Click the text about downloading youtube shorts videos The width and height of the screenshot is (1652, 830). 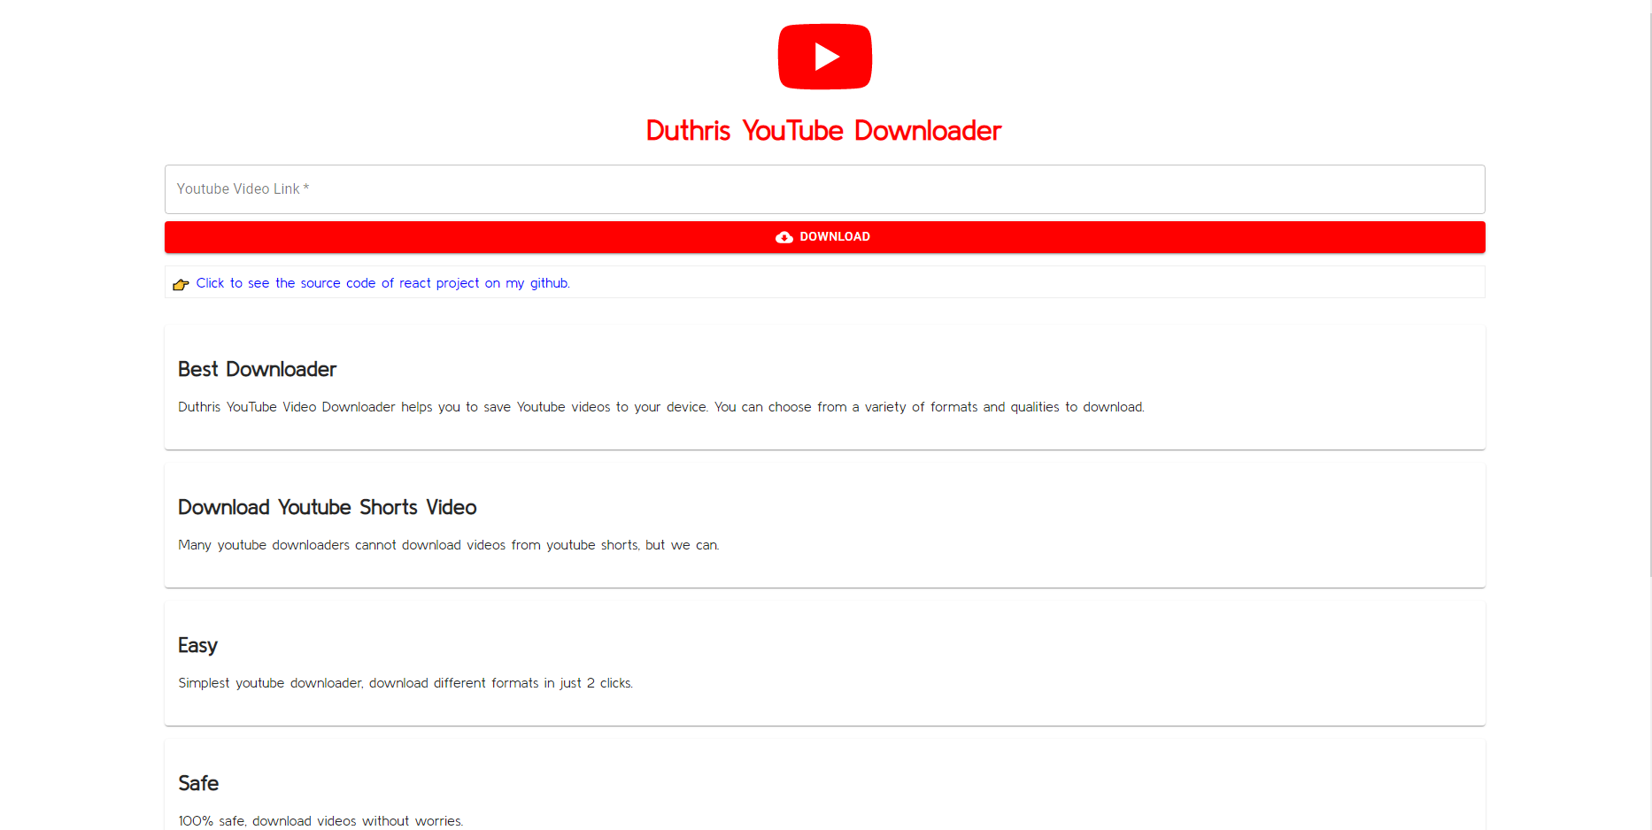tap(448, 545)
